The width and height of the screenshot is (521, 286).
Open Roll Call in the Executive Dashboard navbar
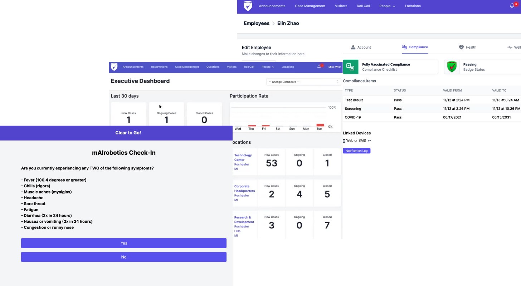click(249, 67)
